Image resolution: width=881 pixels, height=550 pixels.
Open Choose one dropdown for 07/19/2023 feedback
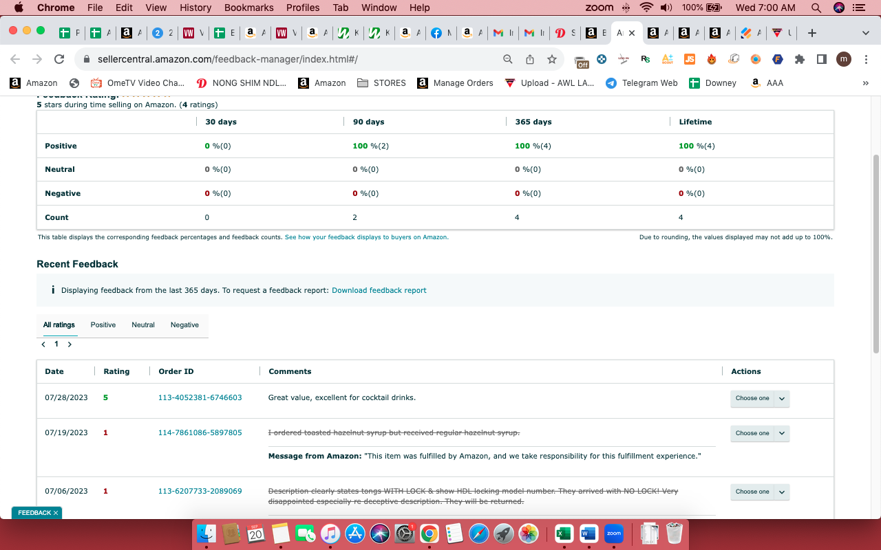760,434
